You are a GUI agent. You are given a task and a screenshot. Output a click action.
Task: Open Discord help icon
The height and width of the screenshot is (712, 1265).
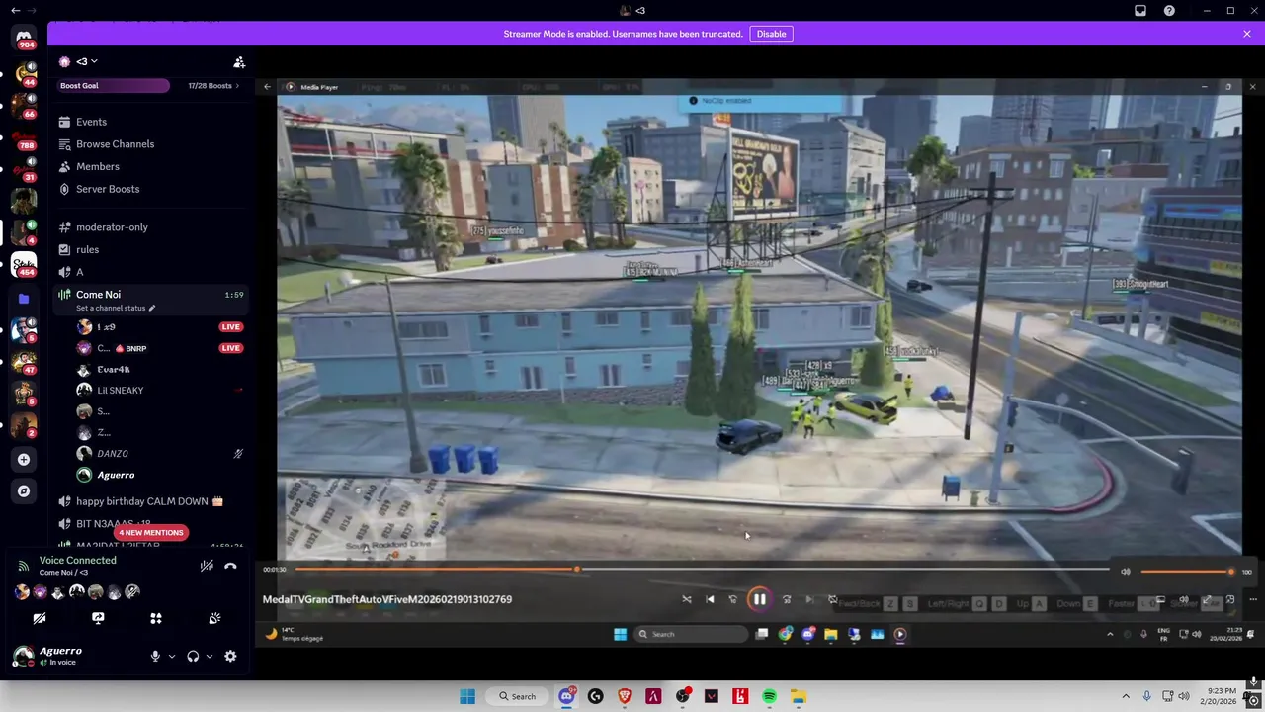point(1169,11)
